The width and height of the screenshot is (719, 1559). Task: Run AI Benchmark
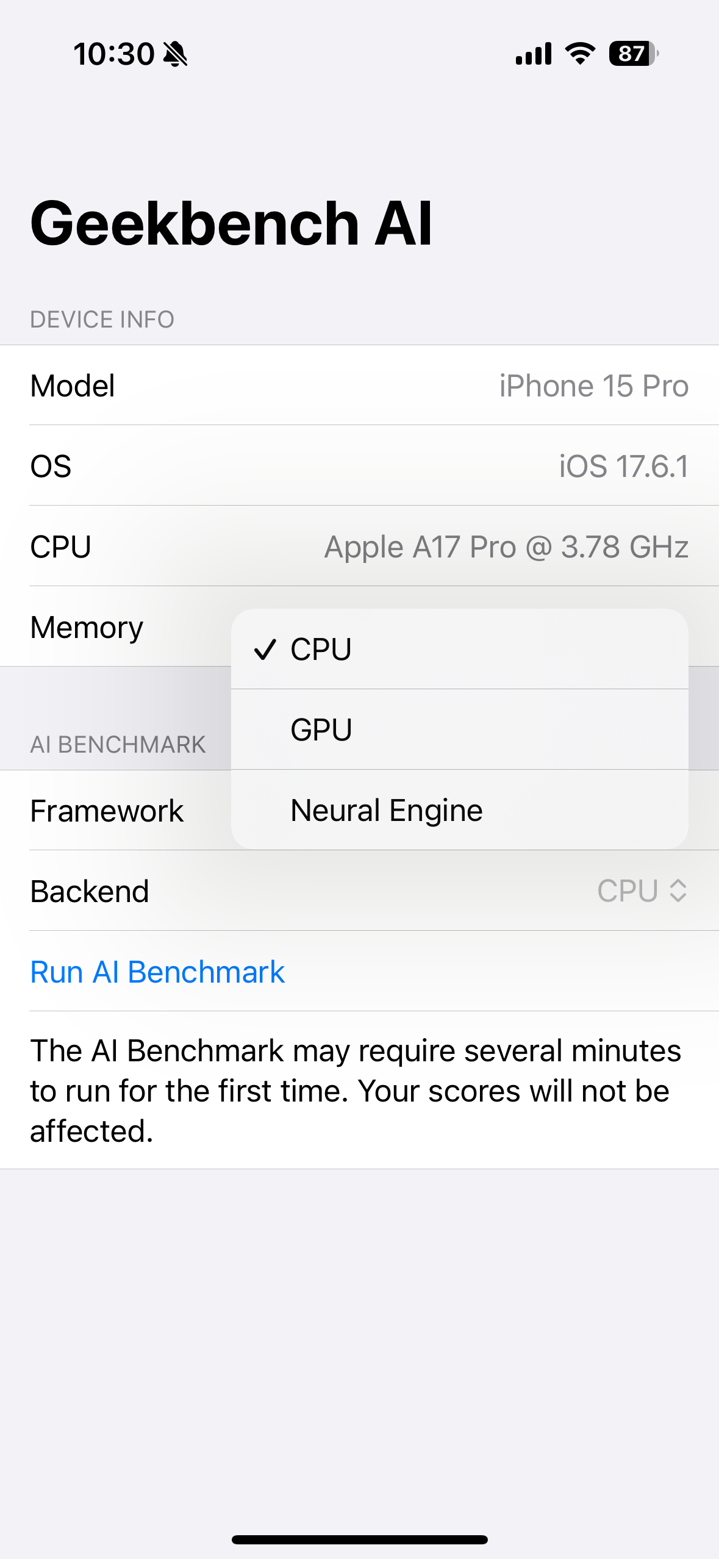pyautogui.click(x=157, y=971)
